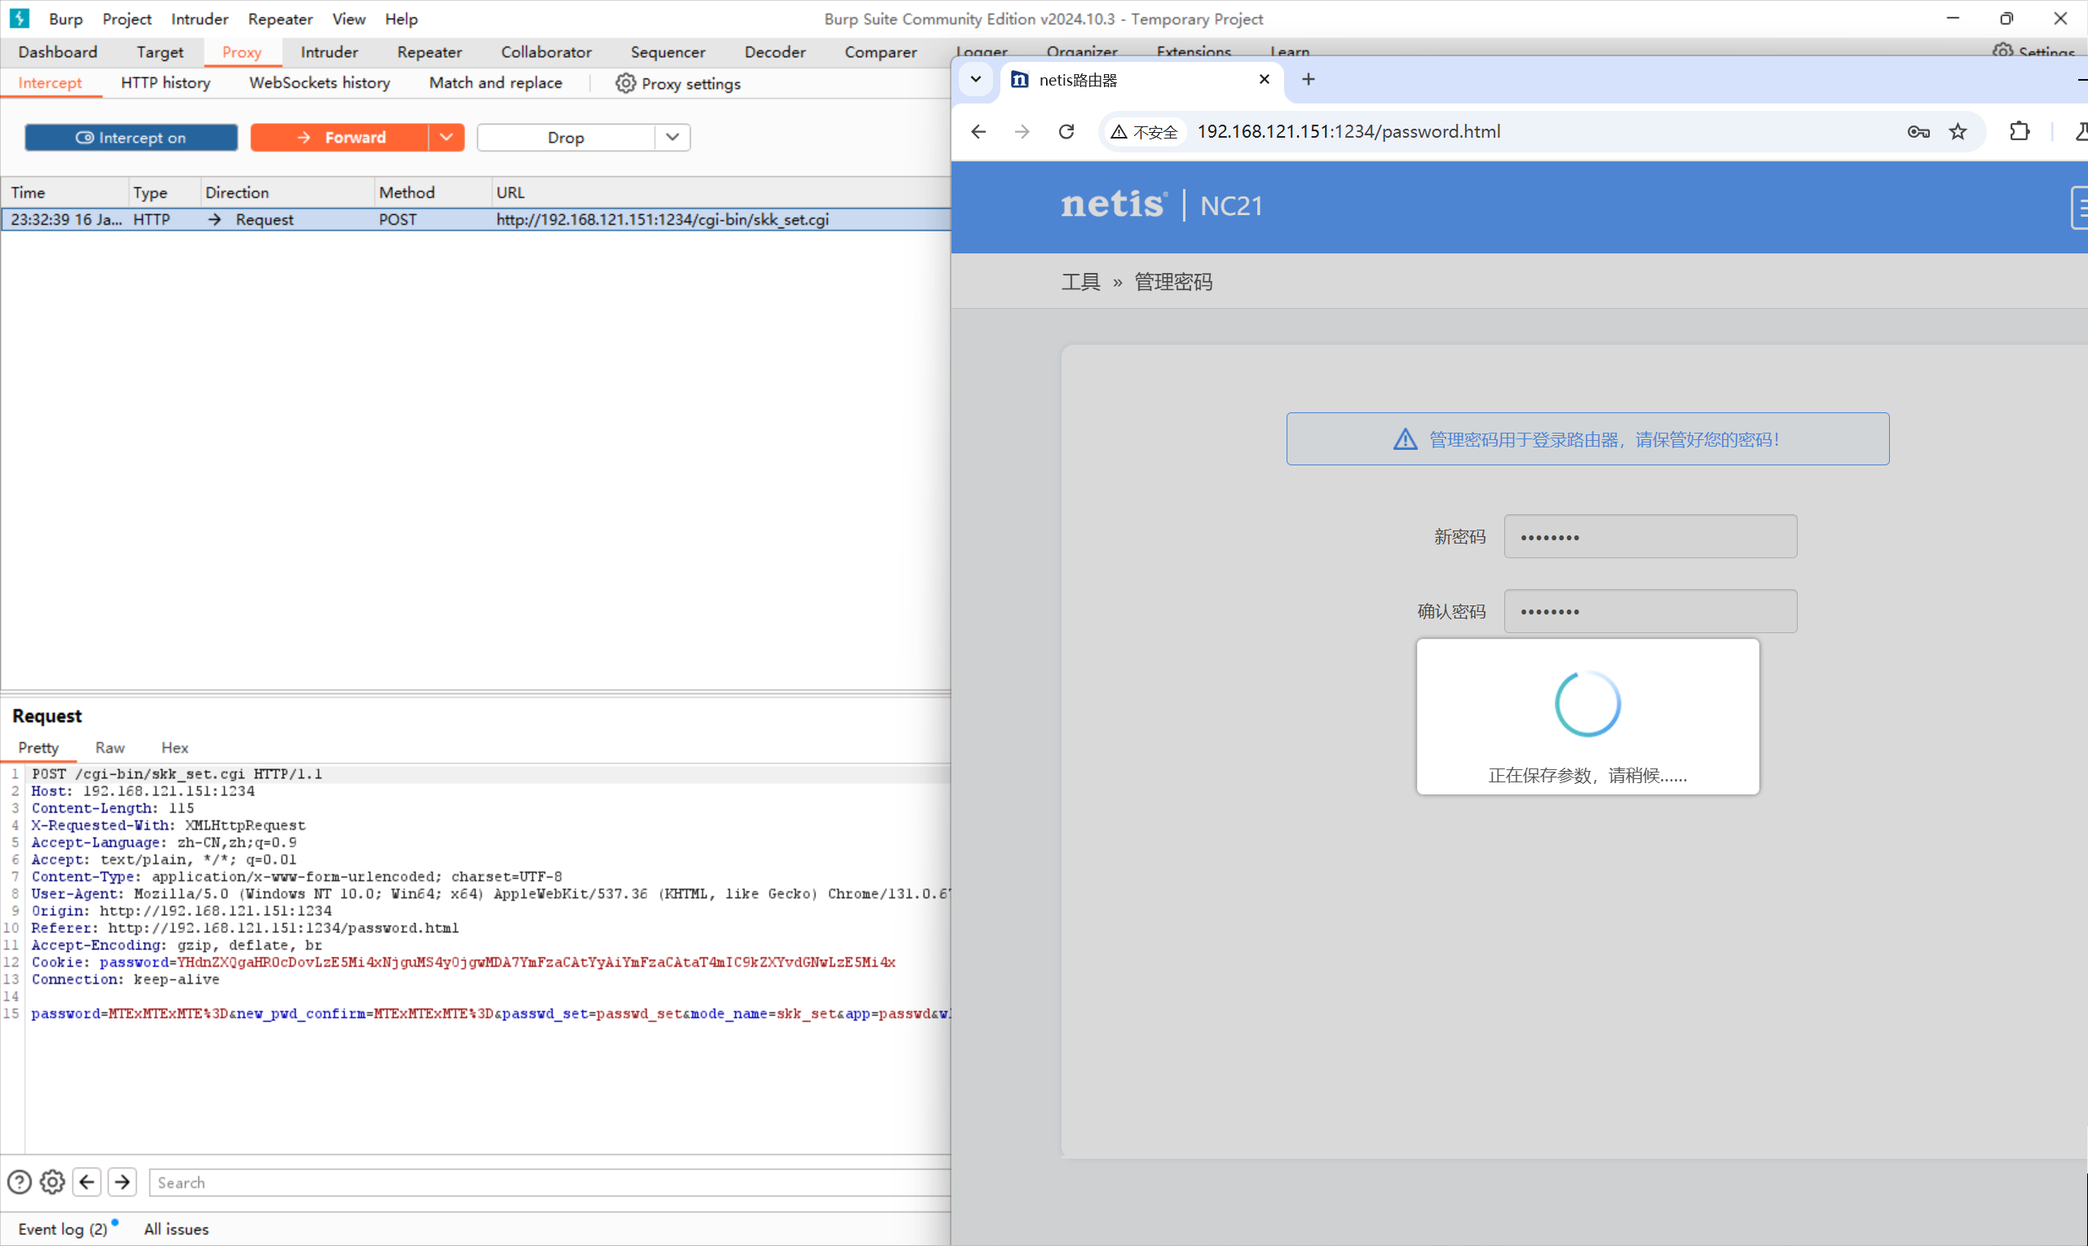Click the 新密码 password input field

click(x=1649, y=536)
